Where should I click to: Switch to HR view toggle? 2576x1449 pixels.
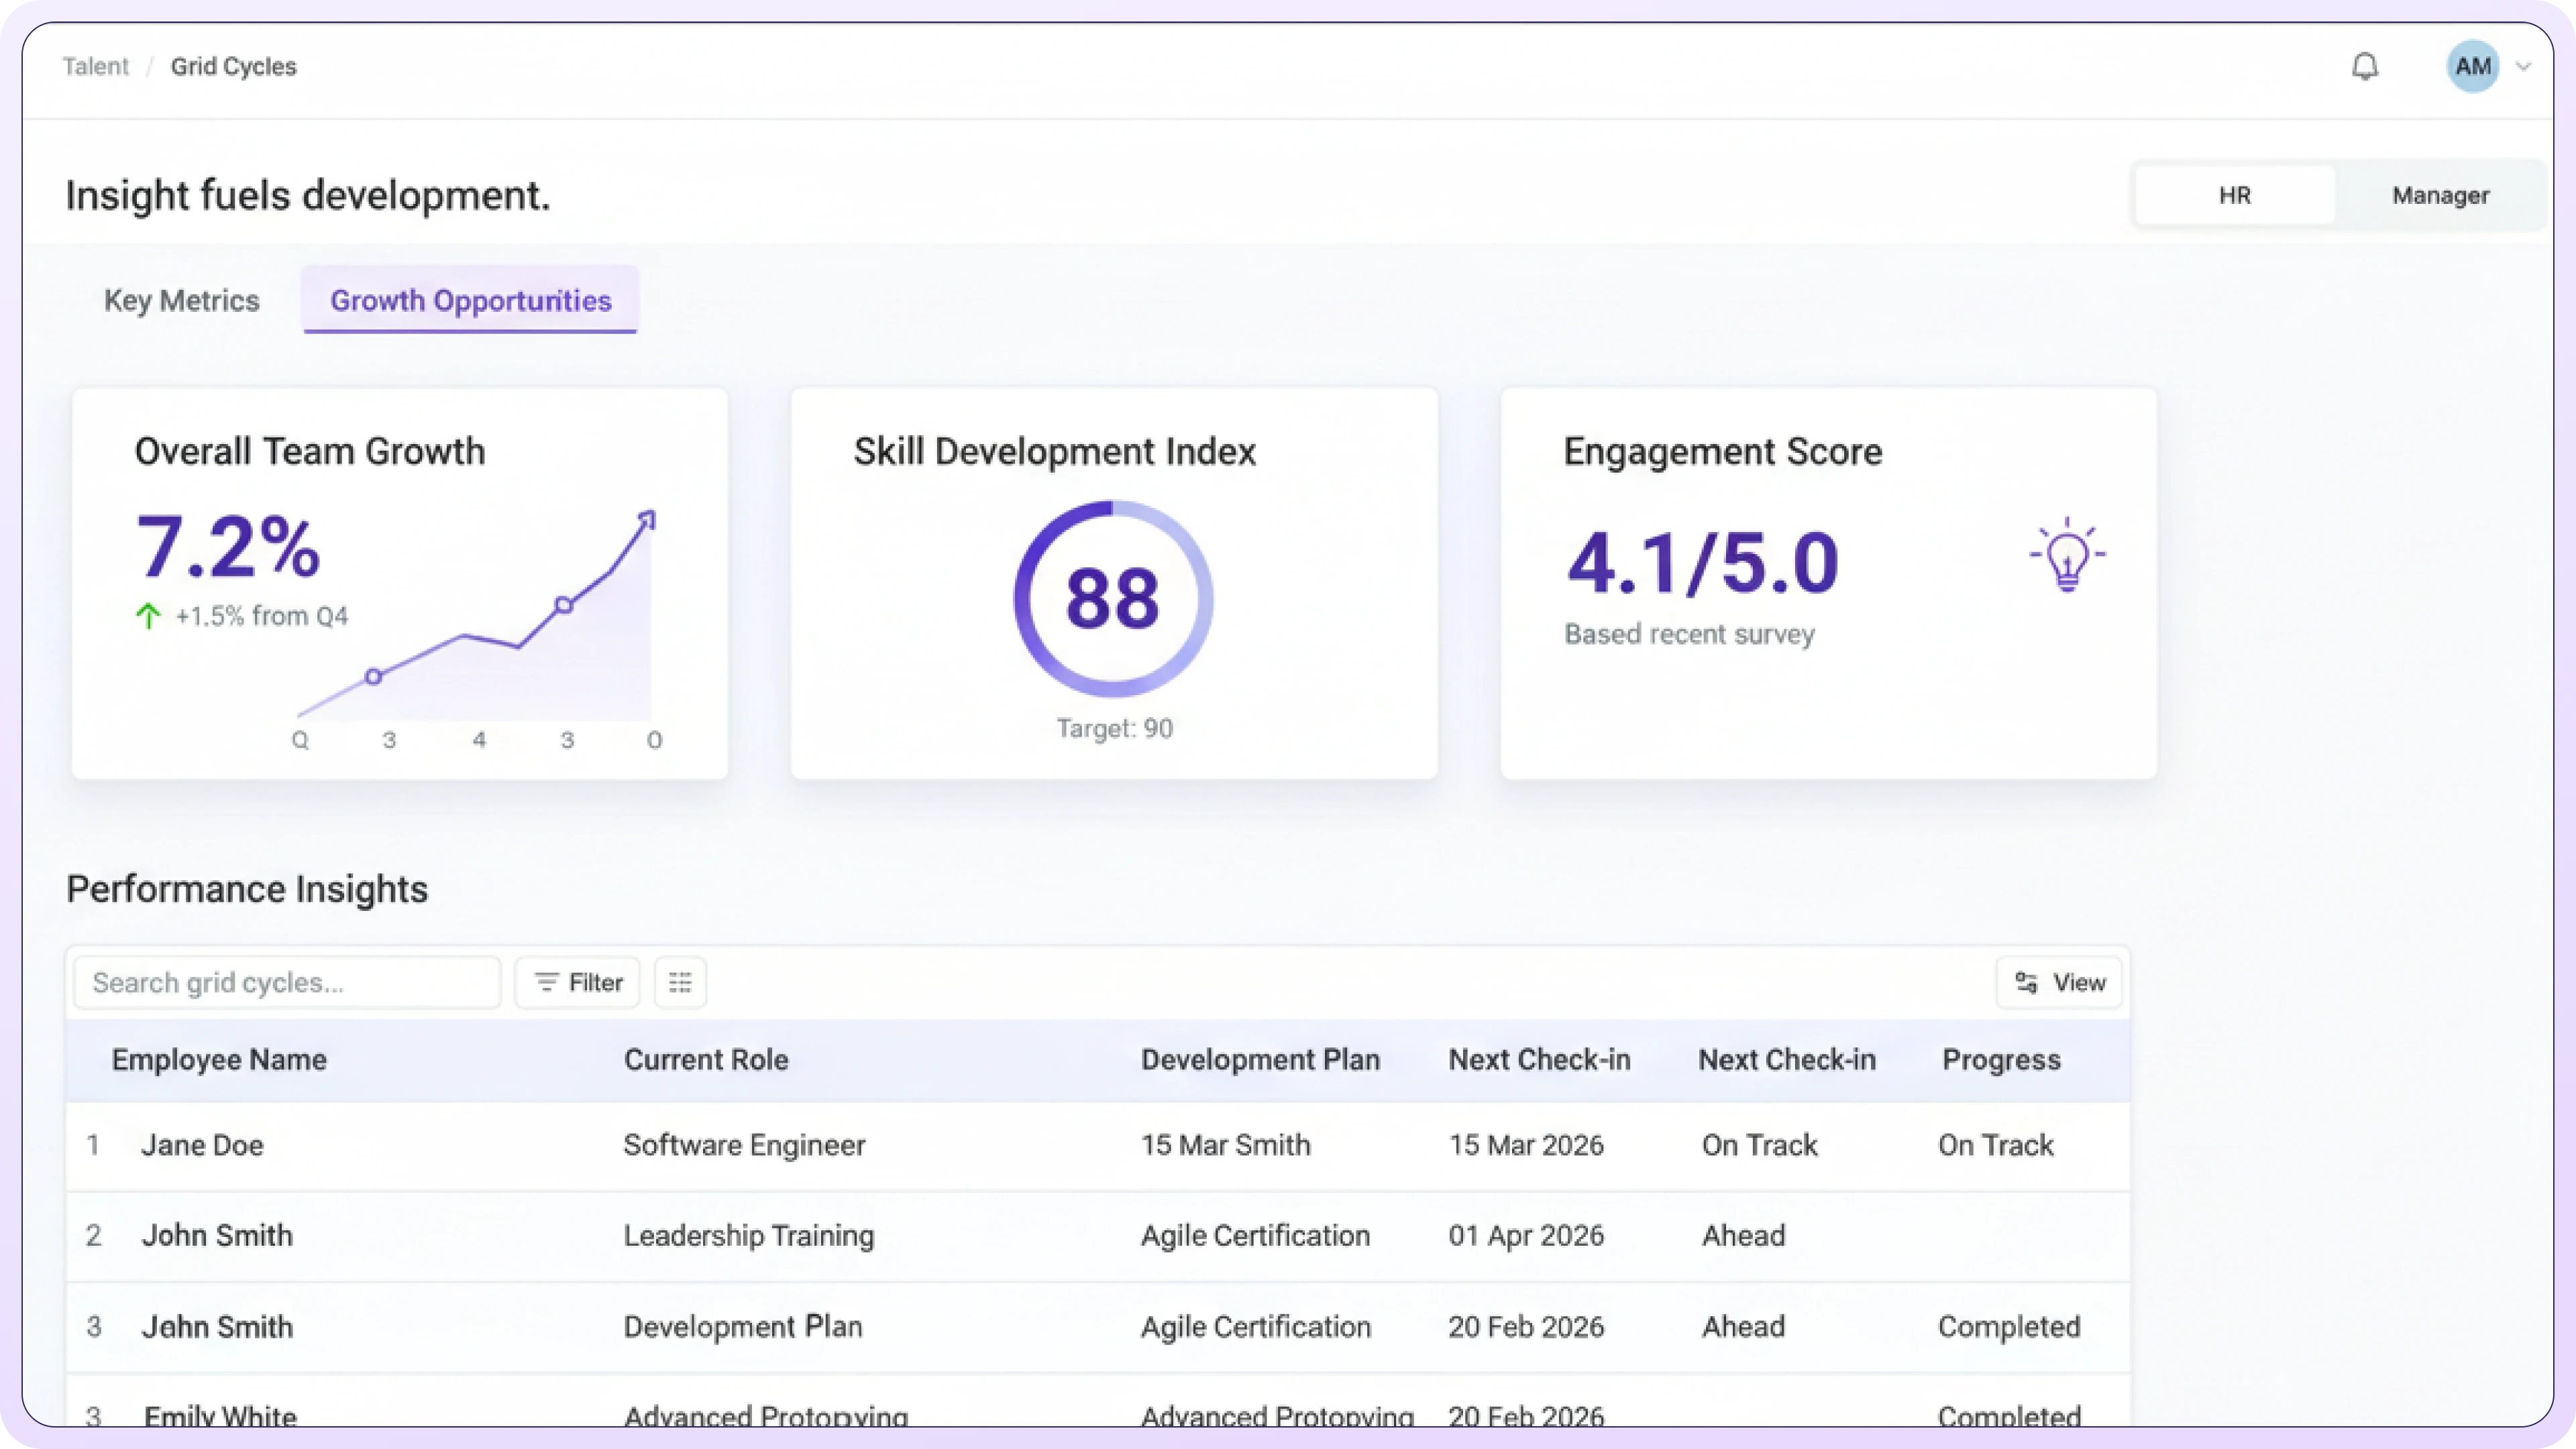pyautogui.click(x=2234, y=195)
